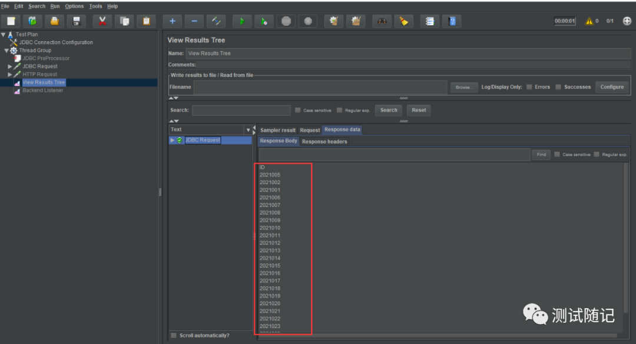Expand the JDBC Request tree node
Screen dimensions: 636x344
coord(10,66)
